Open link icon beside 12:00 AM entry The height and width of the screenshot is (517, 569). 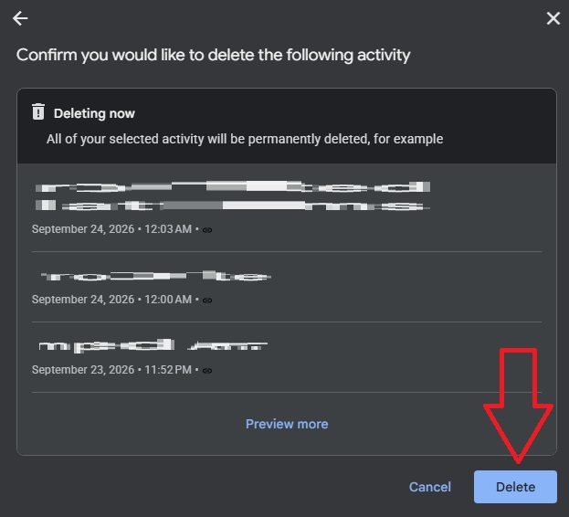point(206,301)
